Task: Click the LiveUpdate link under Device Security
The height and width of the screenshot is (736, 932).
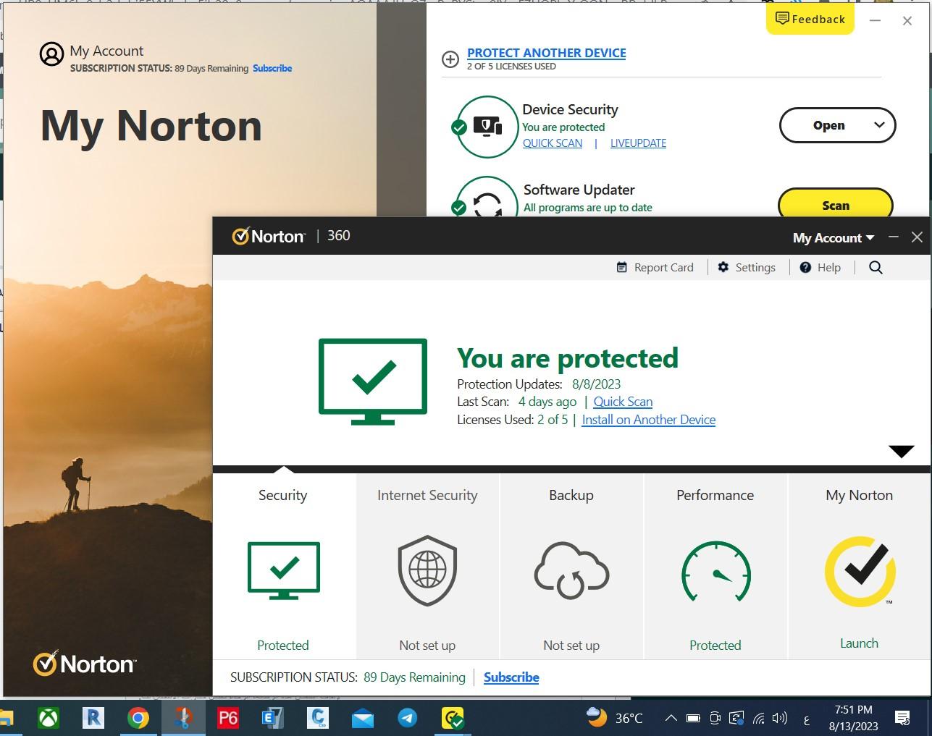Action: click(x=638, y=143)
